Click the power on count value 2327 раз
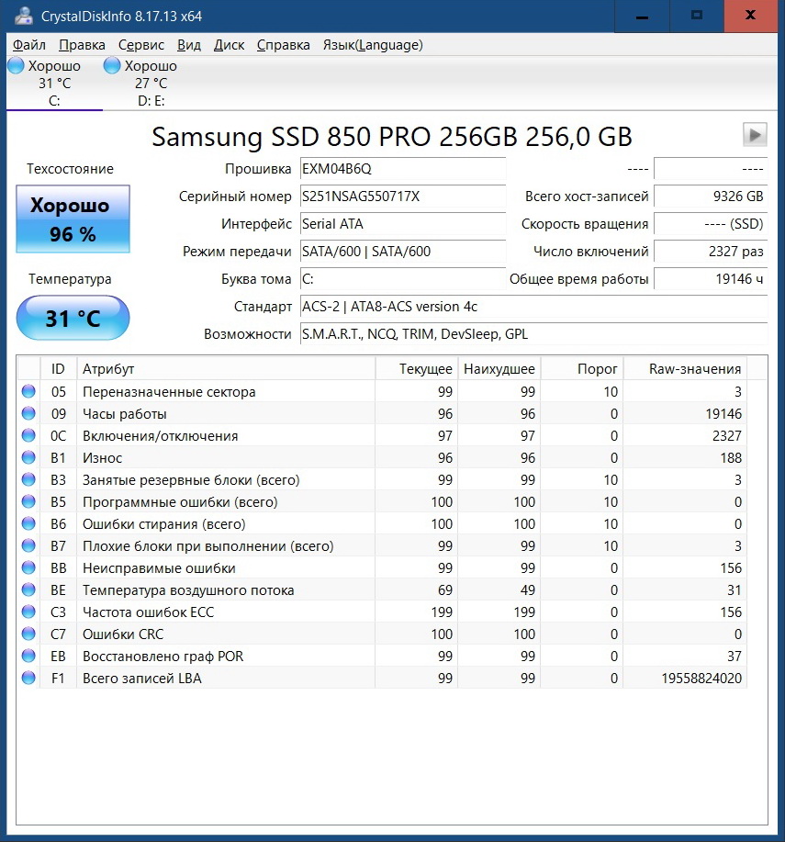This screenshot has height=842, width=785. pos(711,252)
